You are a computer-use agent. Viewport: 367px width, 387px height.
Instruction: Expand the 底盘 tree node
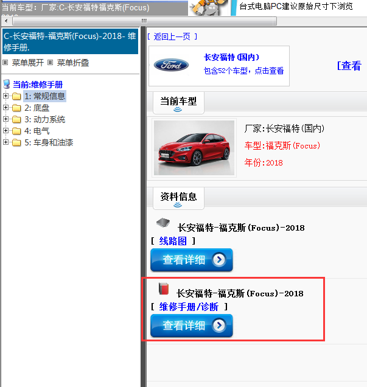point(5,107)
